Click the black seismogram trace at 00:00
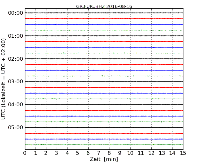This screenshot has height=166, width=208. click(x=104, y=13)
